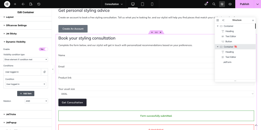Toggle the Structure layers icon

click(x=222, y=4)
